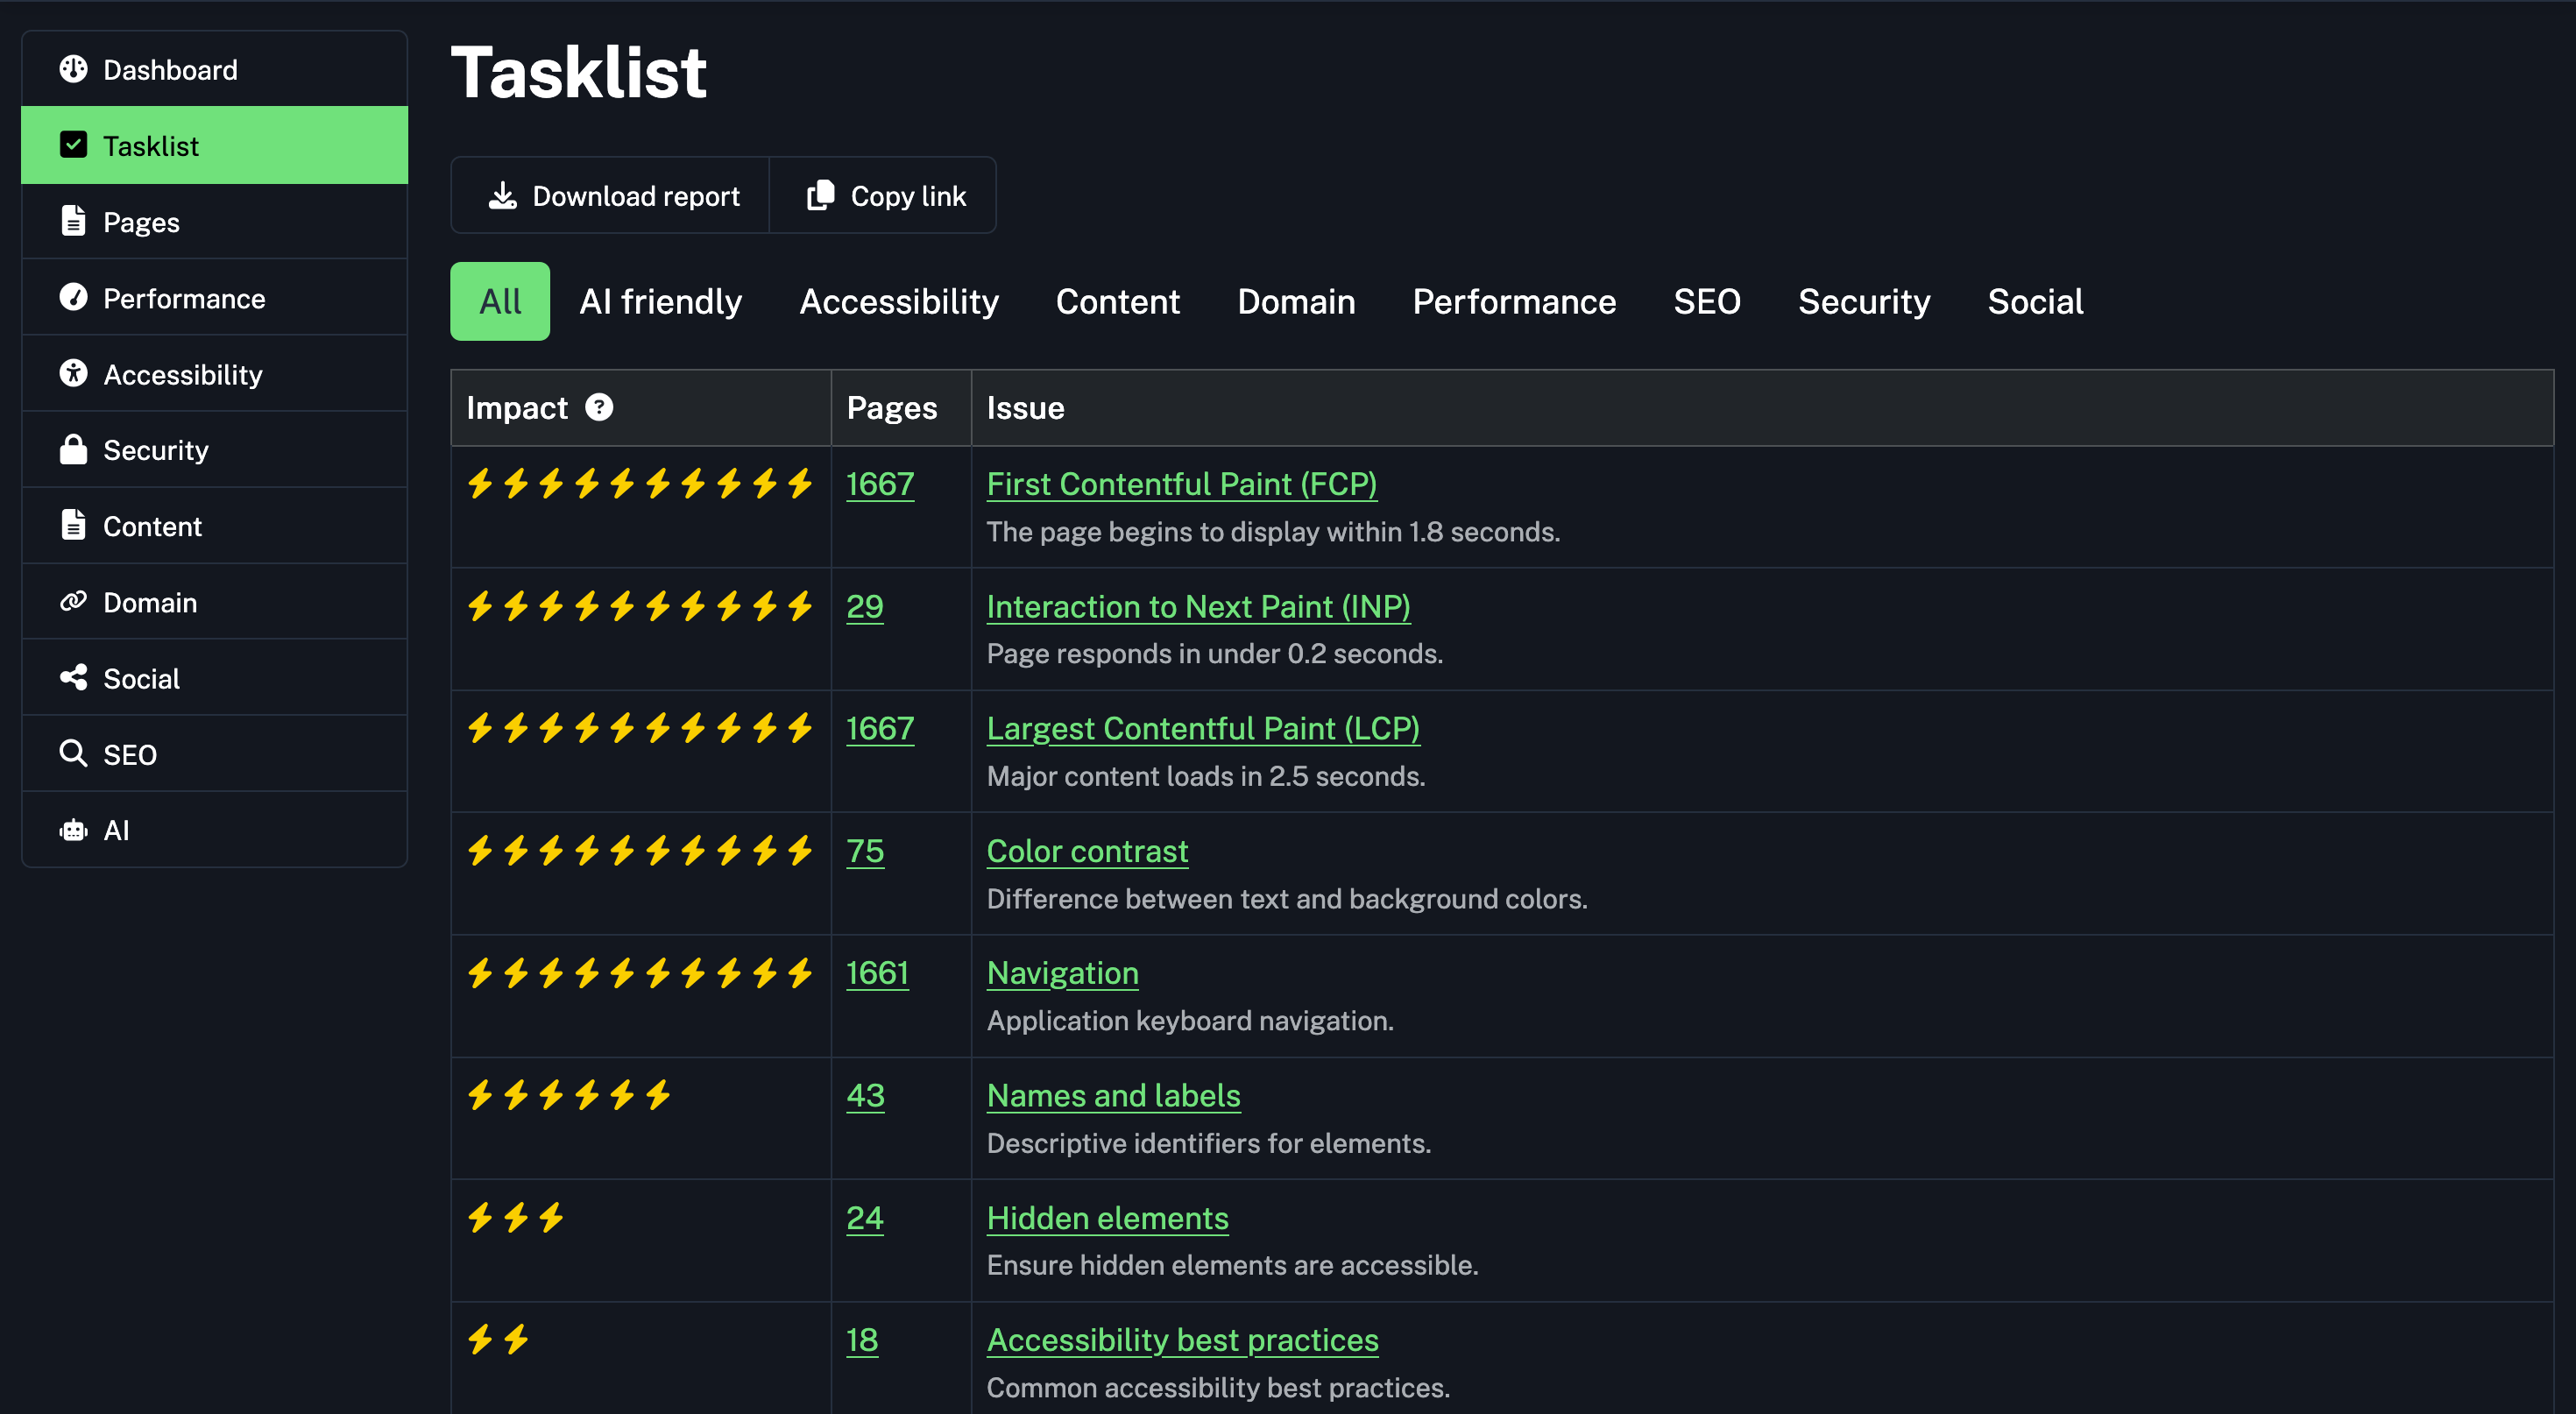Screen dimensions: 2576x1414
Task: Open the 18 pages link
Action: (x=862, y=1340)
